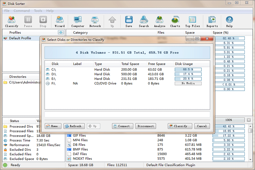The height and width of the screenshot is (170, 255).
Task: Open the Reports tool
Action: coord(212,21)
